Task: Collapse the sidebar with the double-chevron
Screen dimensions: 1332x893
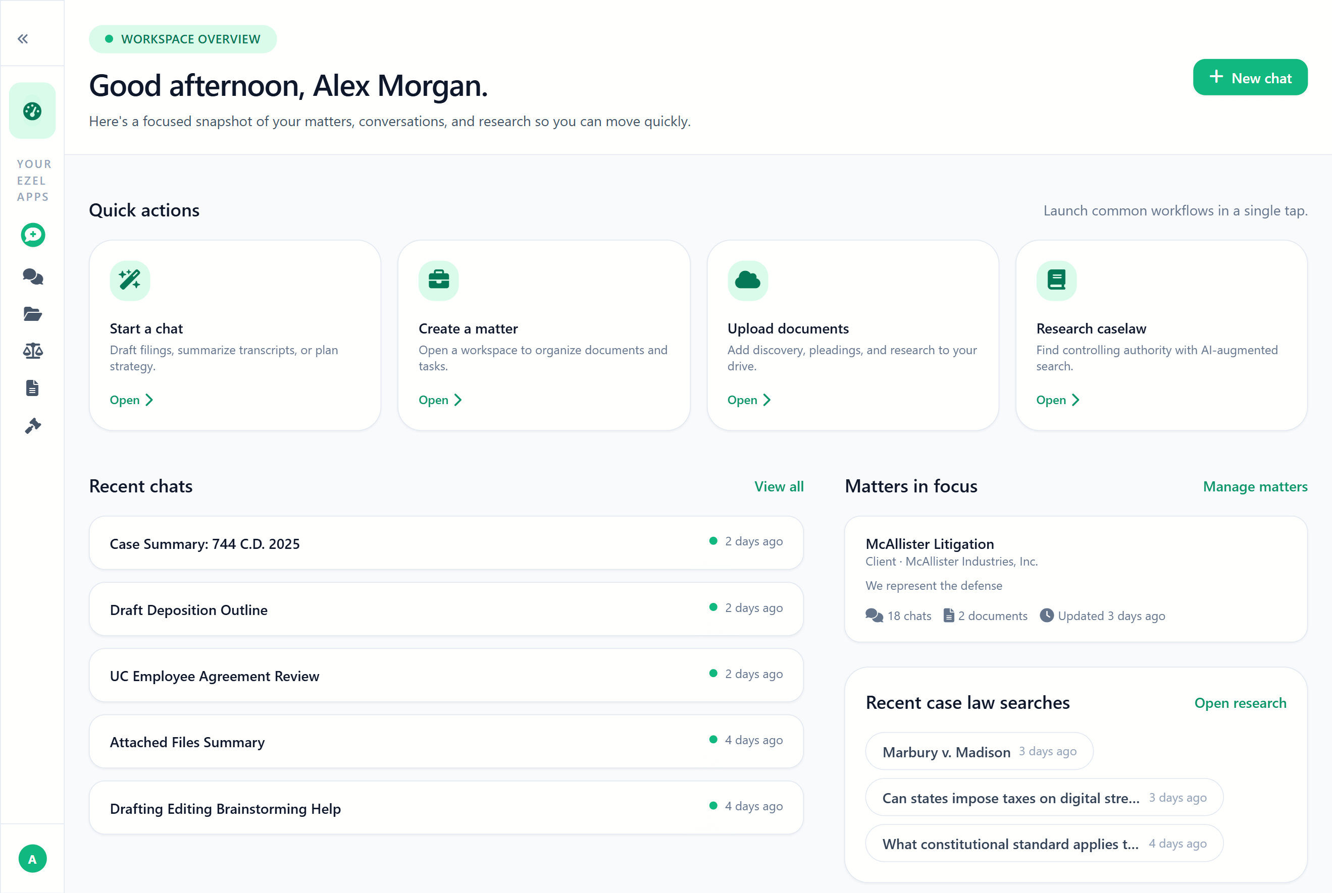Action: tap(23, 38)
